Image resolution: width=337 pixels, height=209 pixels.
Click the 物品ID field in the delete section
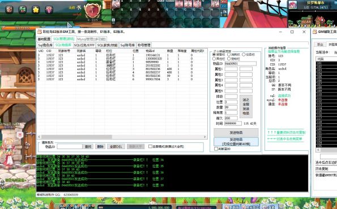tap(70, 146)
